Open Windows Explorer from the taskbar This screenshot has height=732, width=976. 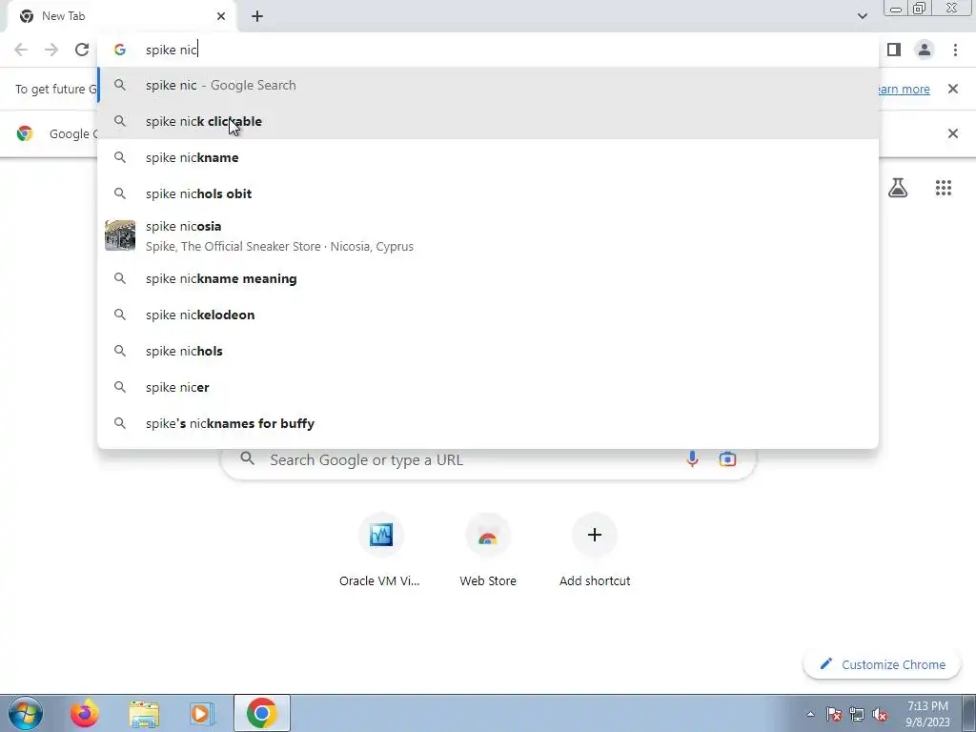tap(144, 713)
